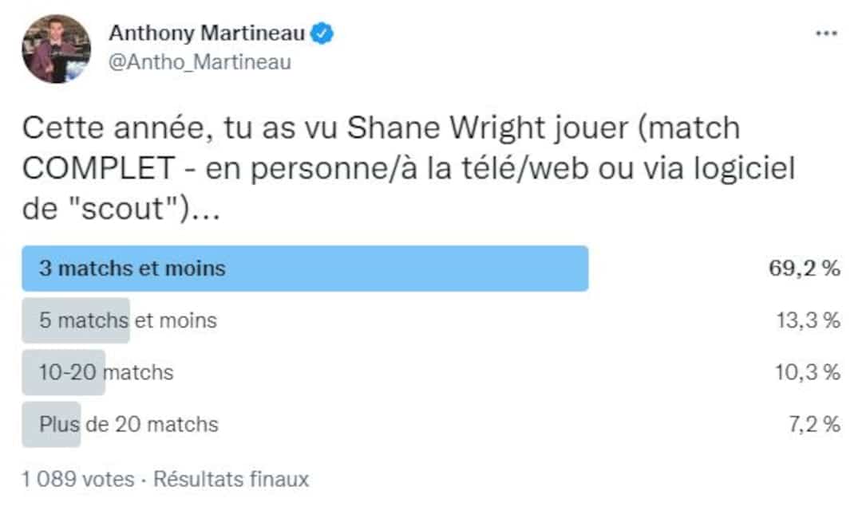Click the '1 089 votes' count text
Screen dimensions: 862x514
coord(78,479)
